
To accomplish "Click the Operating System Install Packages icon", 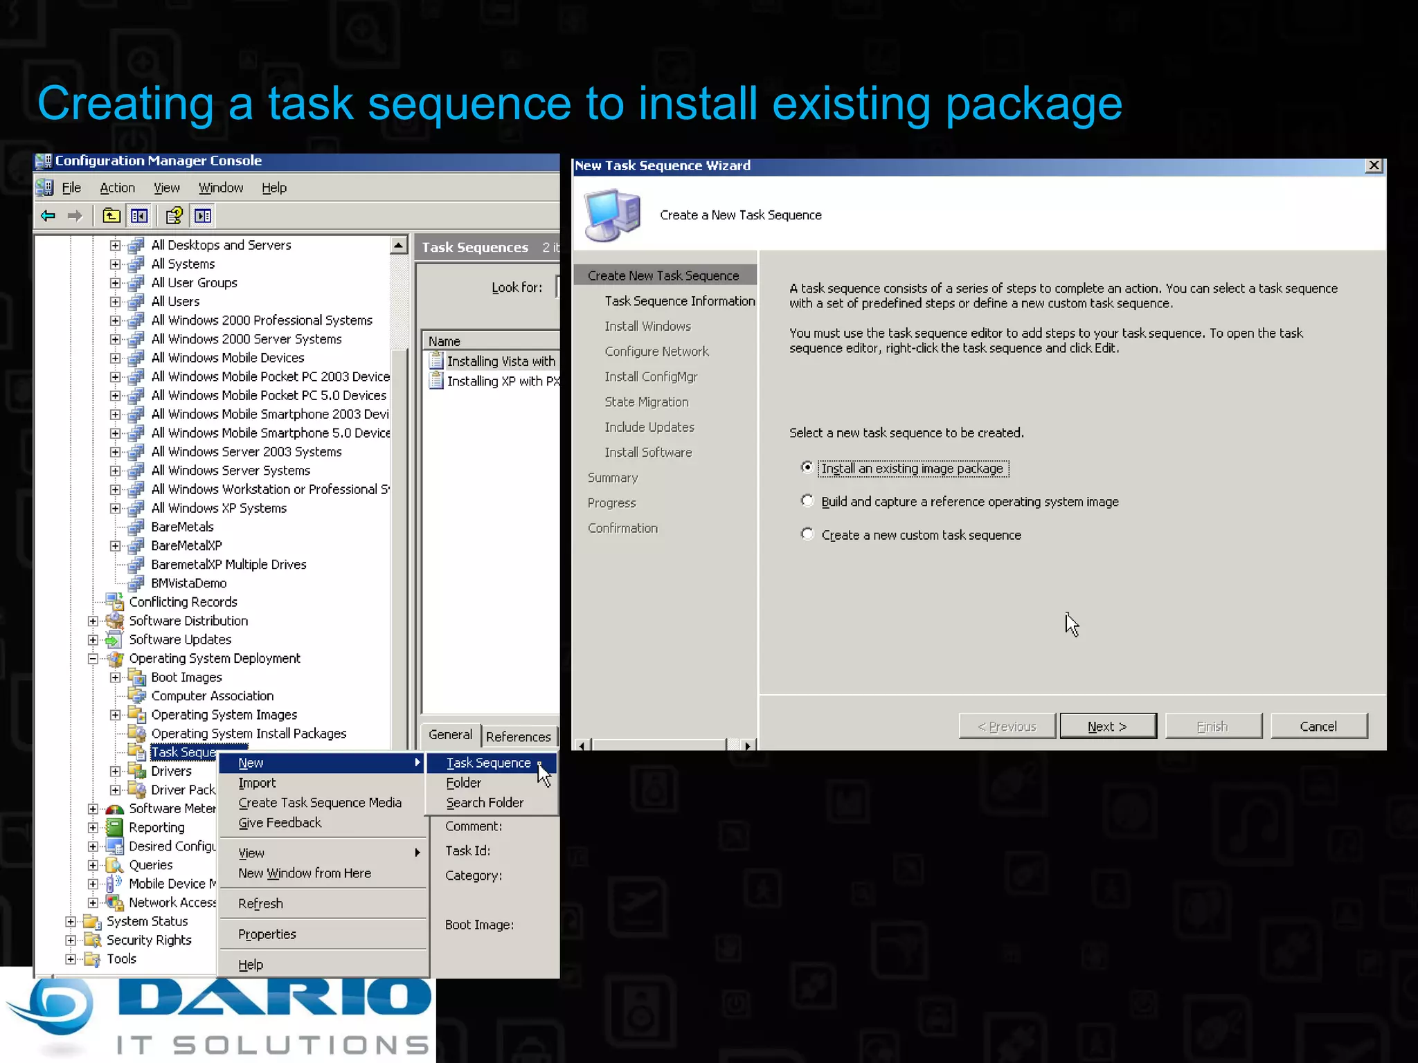I will [137, 733].
